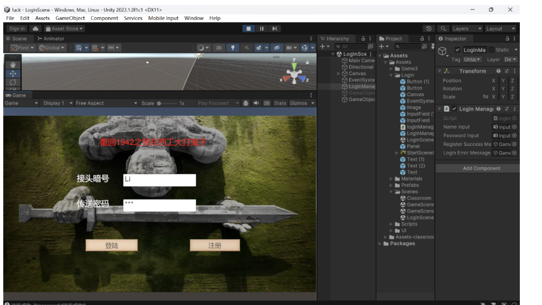Click the lock icon on Project panel

point(422,38)
